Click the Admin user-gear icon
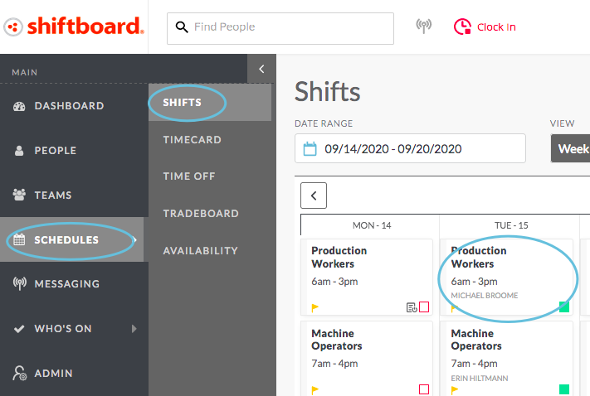The width and height of the screenshot is (590, 396). pyautogui.click(x=20, y=373)
